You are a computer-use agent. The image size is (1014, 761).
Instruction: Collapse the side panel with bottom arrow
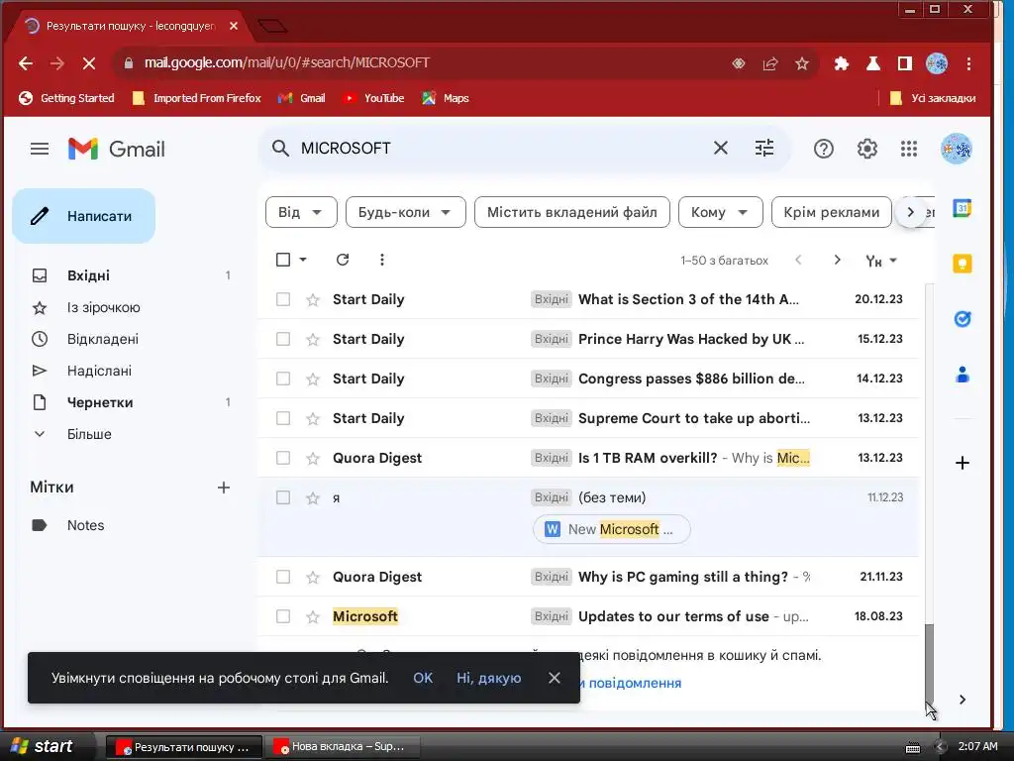pos(963,700)
